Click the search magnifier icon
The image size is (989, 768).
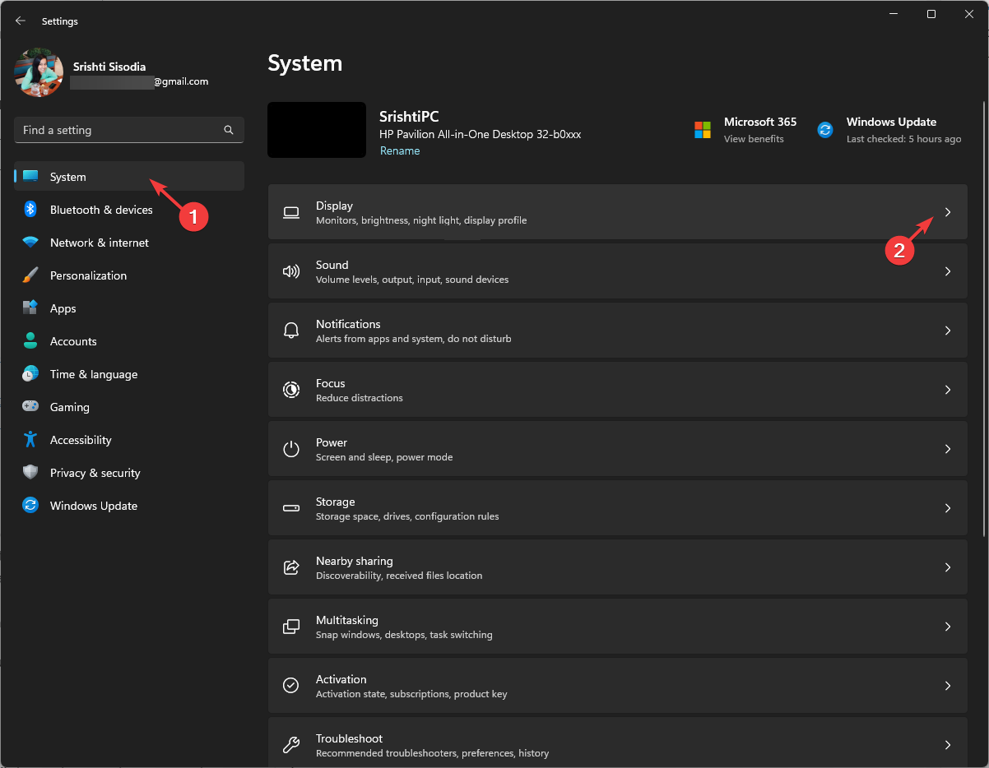(228, 130)
